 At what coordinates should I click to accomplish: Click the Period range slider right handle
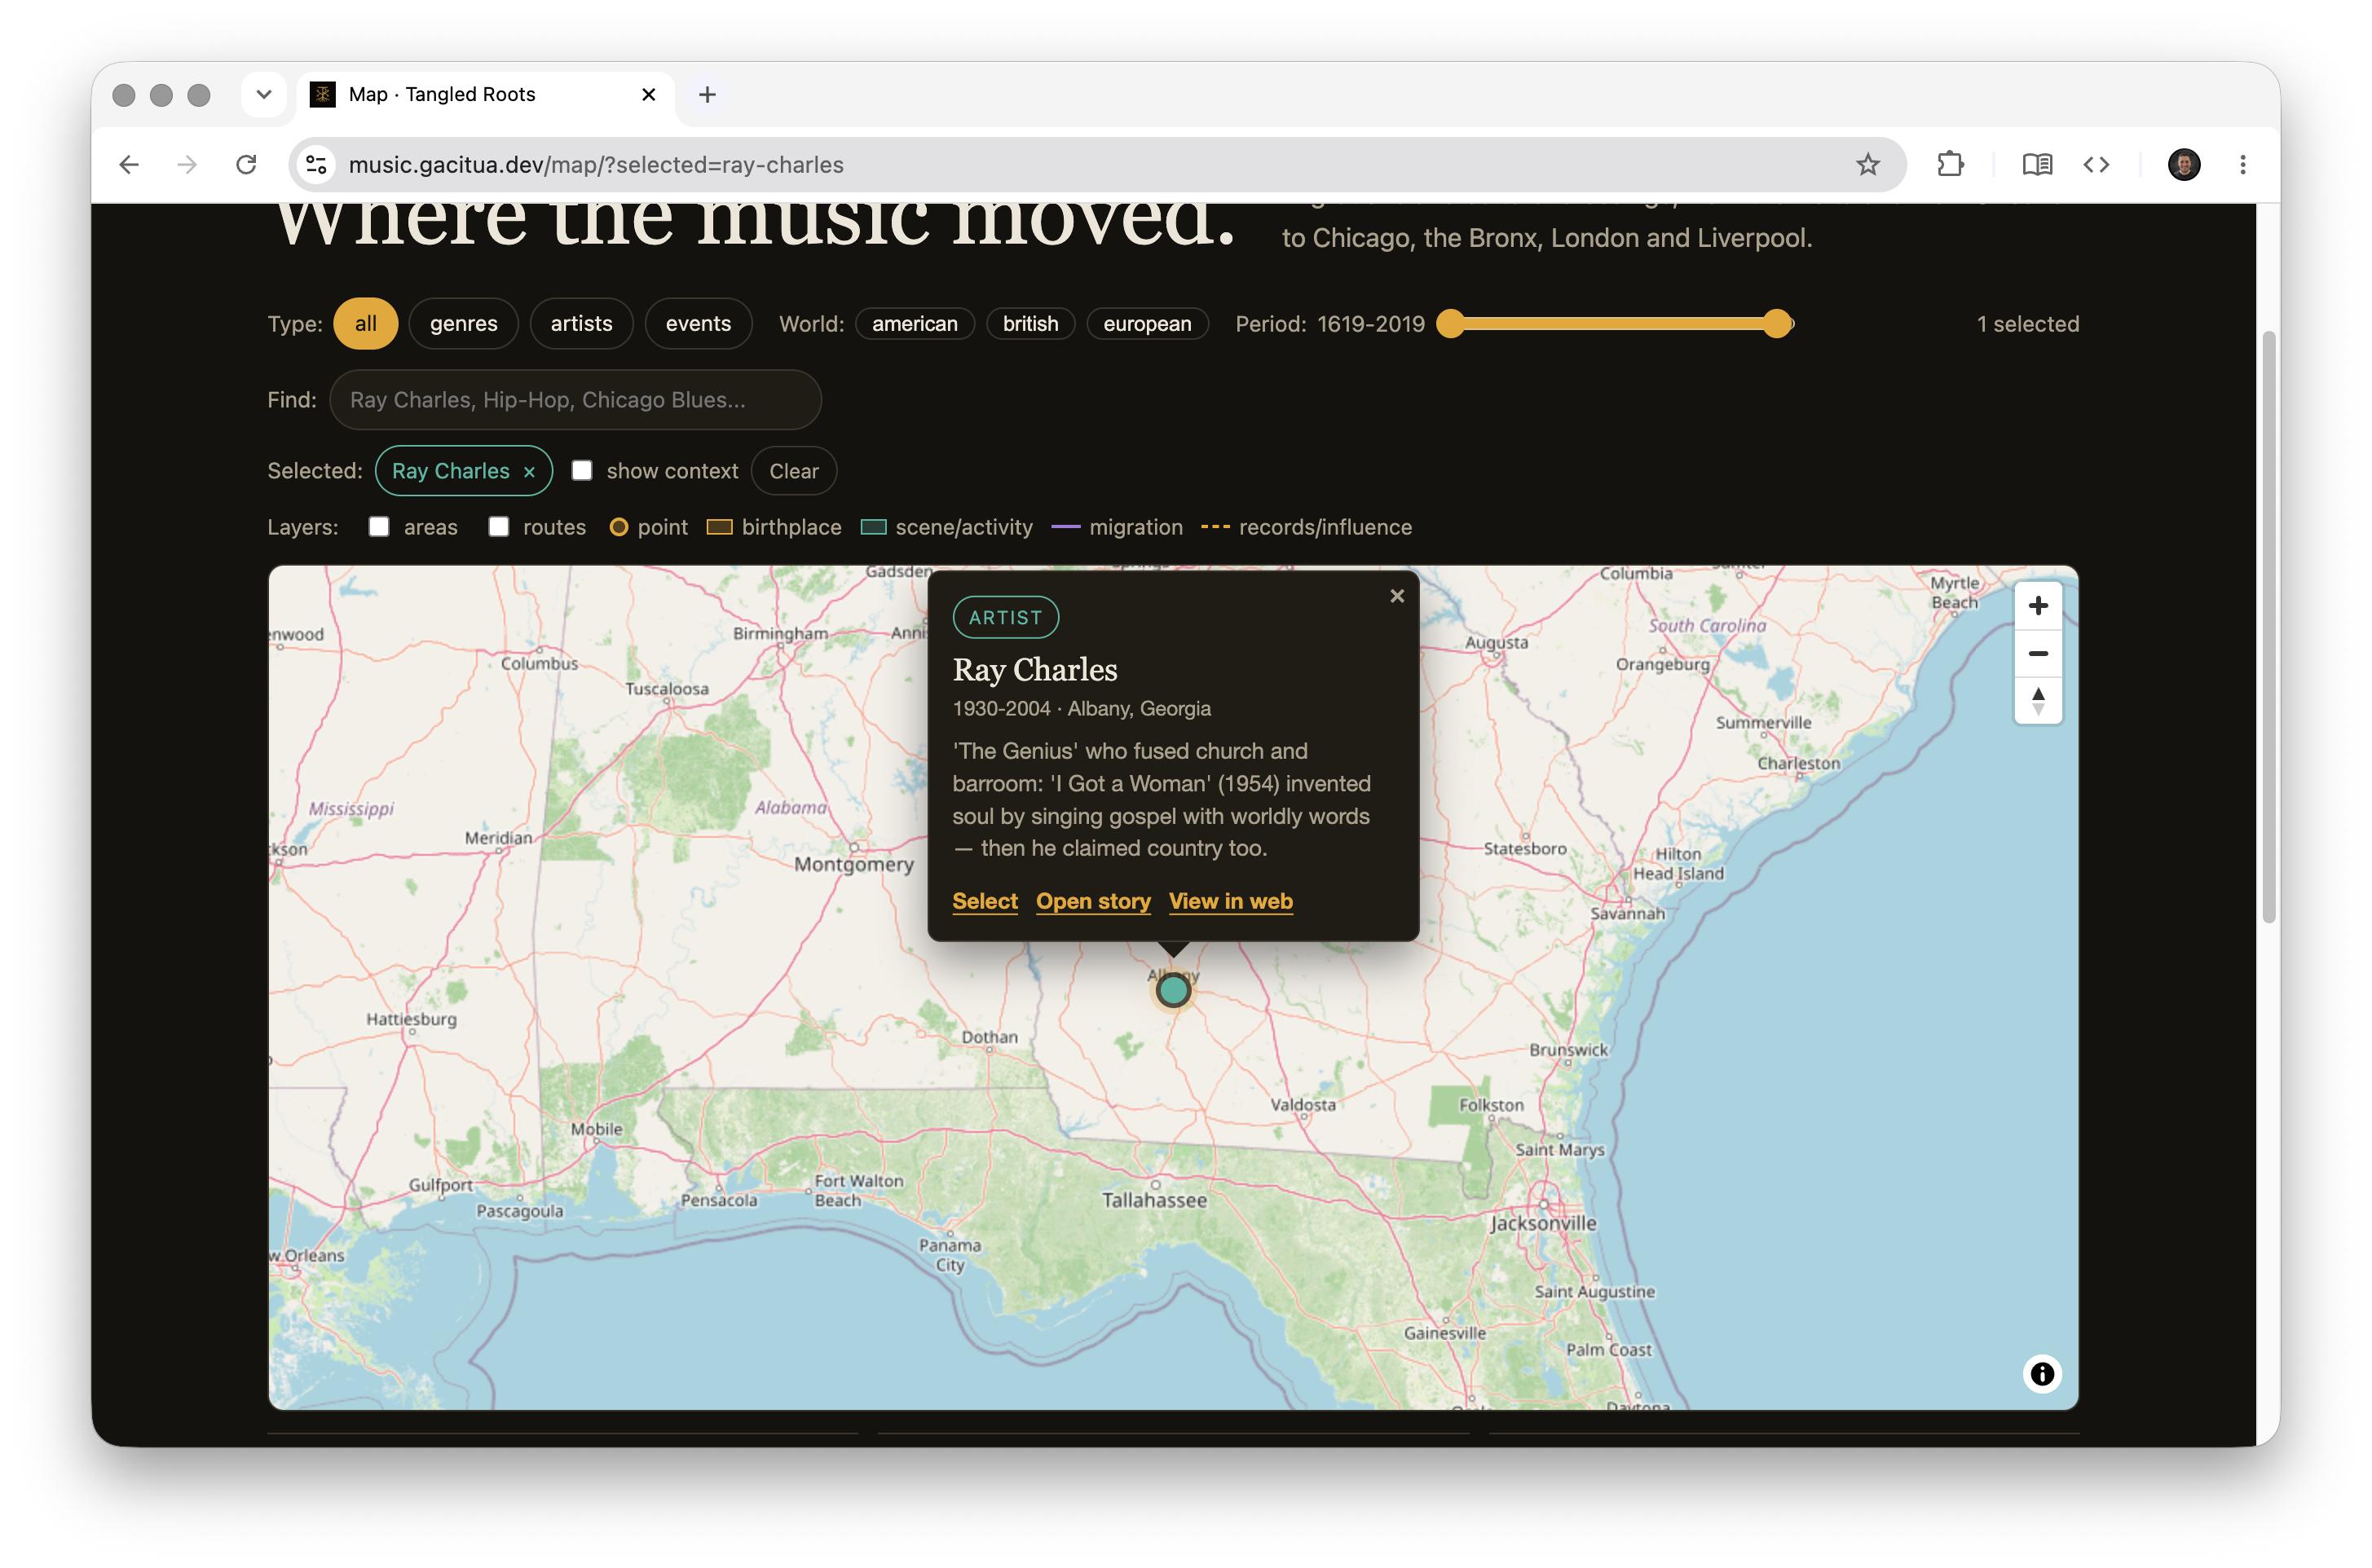[x=1776, y=324]
